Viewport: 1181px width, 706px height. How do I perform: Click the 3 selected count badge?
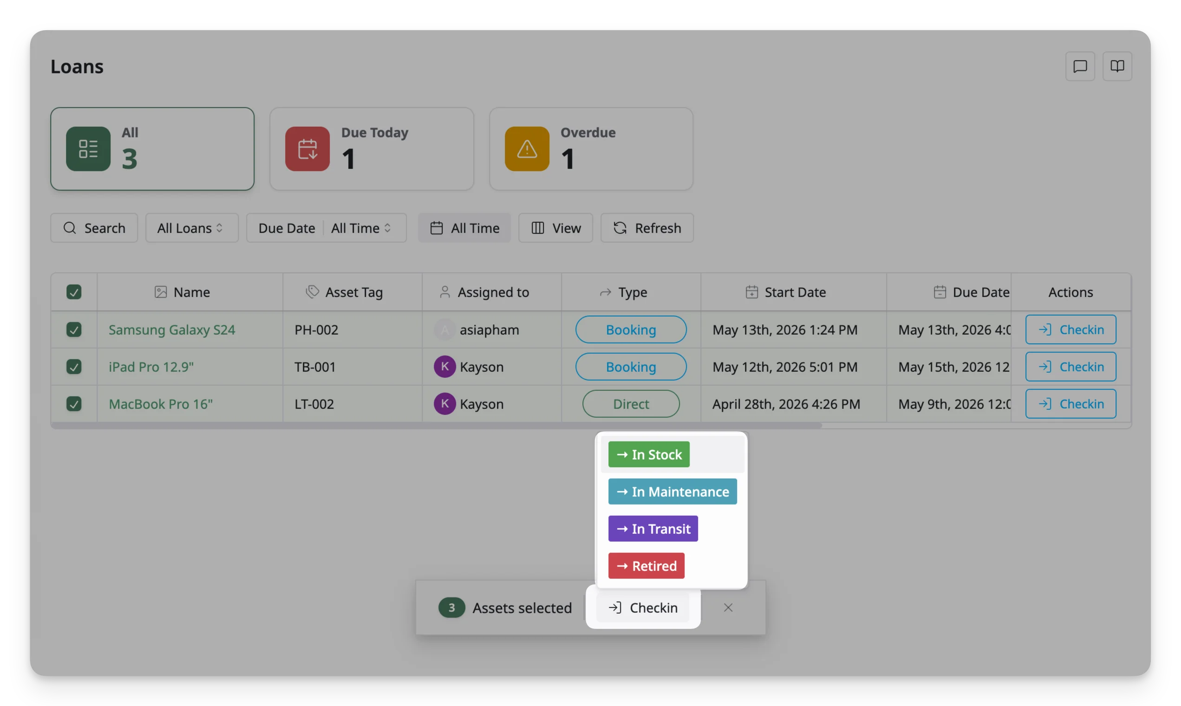(x=451, y=608)
